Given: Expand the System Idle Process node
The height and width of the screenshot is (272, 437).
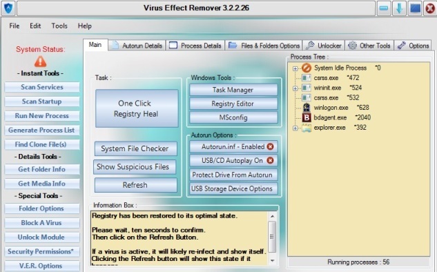Looking at the screenshot, I should click(x=295, y=68).
